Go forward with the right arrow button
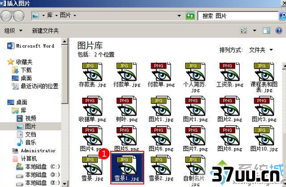The width and height of the screenshot is (286, 187). pos(18,16)
